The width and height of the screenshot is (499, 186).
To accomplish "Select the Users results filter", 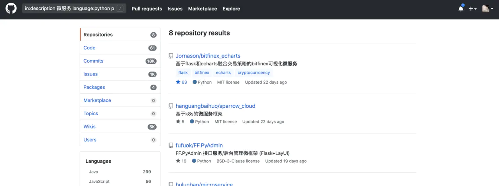I will (x=120, y=140).
